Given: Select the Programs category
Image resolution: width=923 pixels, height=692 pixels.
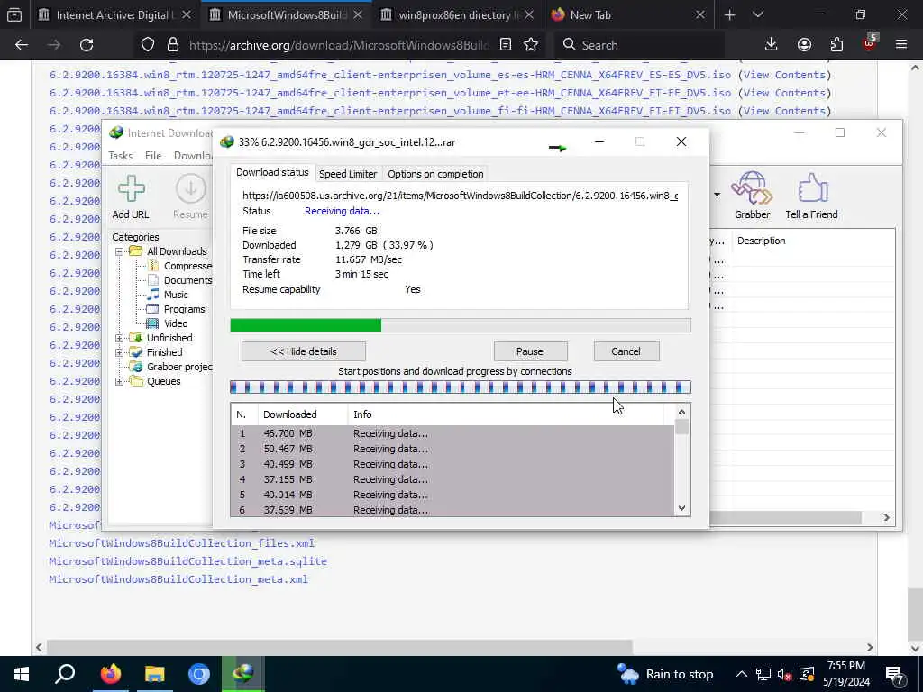Looking at the screenshot, I should [184, 309].
